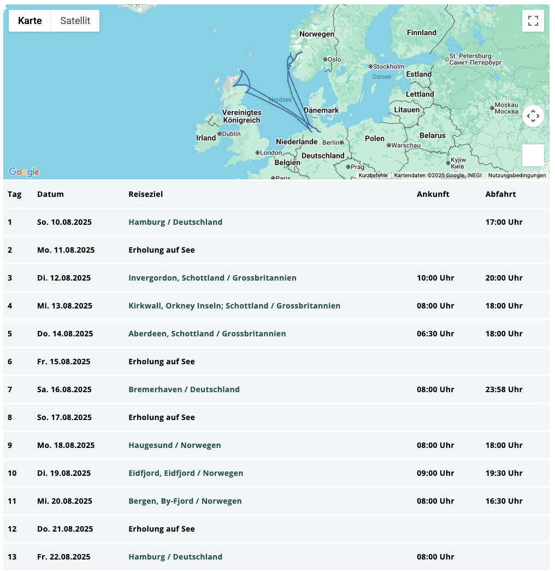Image resolution: width=555 pixels, height=571 pixels.
Task: Open Kirkwall, Orkney Inseln destination link
Action: (x=234, y=306)
